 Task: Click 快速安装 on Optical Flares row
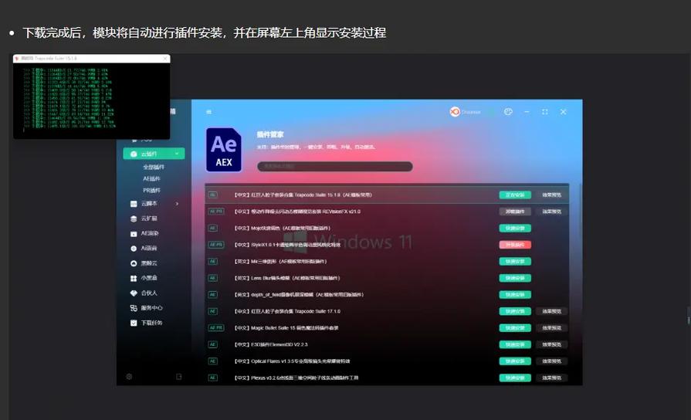[515, 361]
